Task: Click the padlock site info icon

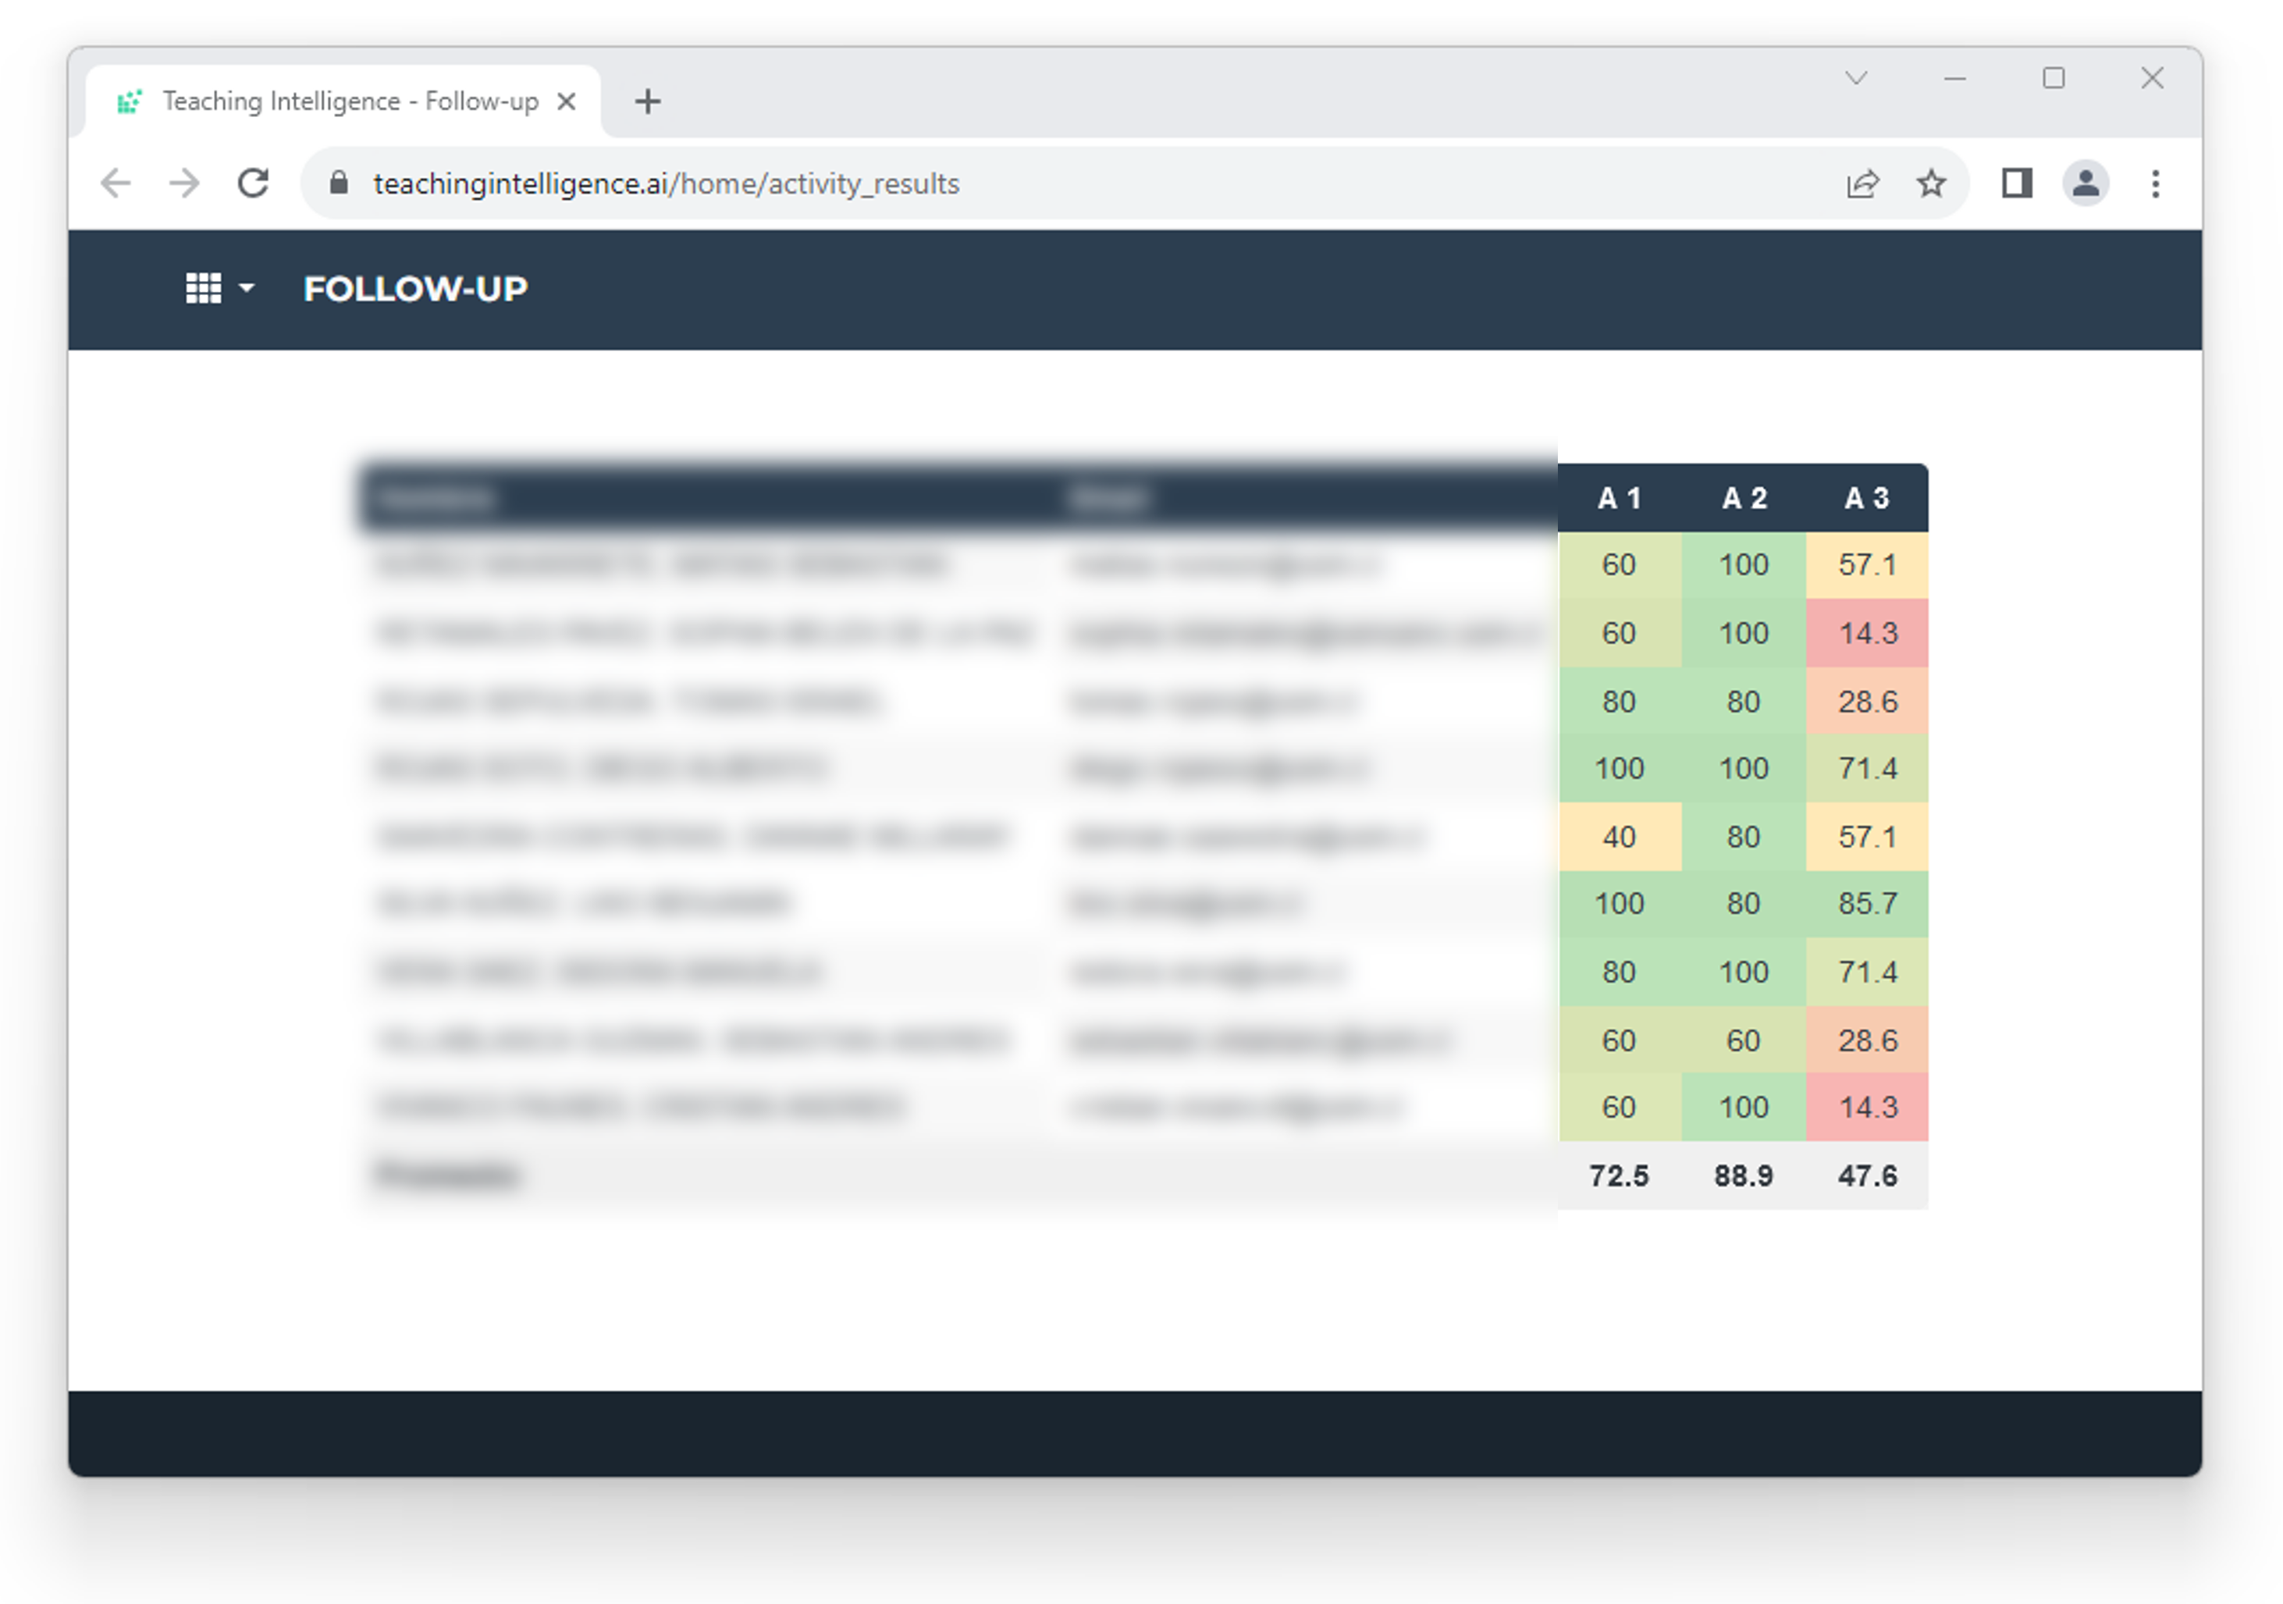Action: [x=339, y=183]
